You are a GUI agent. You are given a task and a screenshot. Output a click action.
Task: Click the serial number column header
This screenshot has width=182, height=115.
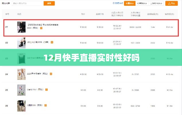tap(7, 14)
